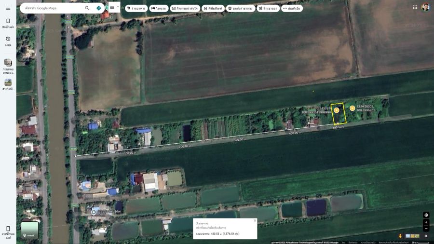Select the ATM category chip
The image size is (434, 244).
point(292,8)
